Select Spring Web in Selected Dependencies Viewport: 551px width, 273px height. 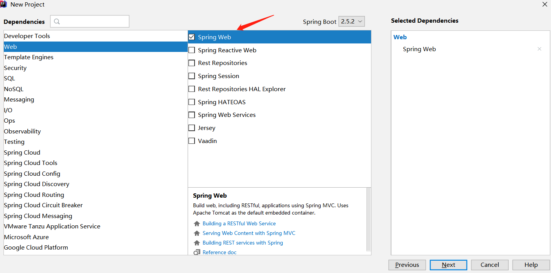(419, 49)
